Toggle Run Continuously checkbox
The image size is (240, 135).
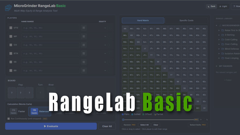tap(8, 118)
